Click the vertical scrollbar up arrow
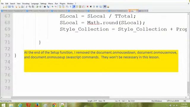The width and height of the screenshot is (190, 107). click(189, 14)
